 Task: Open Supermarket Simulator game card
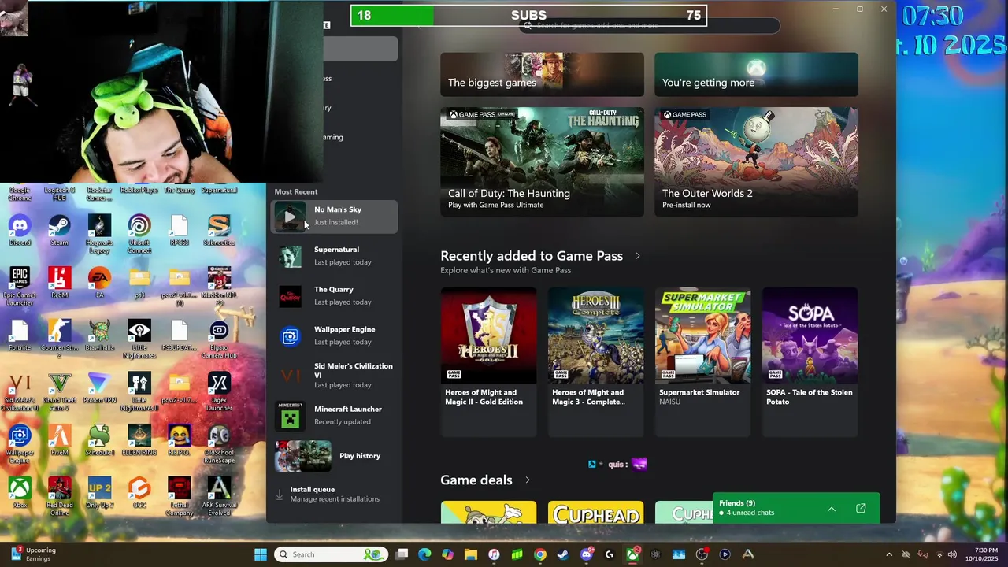pyautogui.click(x=702, y=361)
